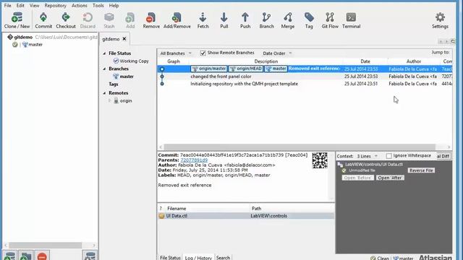Open the File menu

[x=8, y=5]
